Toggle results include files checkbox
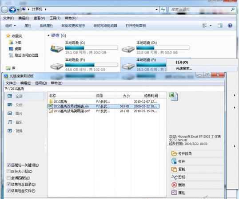239x199 pixels. pos(8,191)
